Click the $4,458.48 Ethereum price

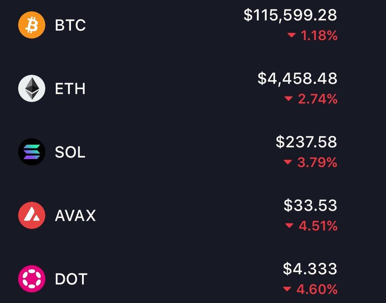[x=297, y=78]
